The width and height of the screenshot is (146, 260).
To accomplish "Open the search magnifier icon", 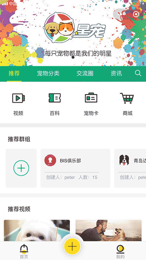I will pos(138,73).
